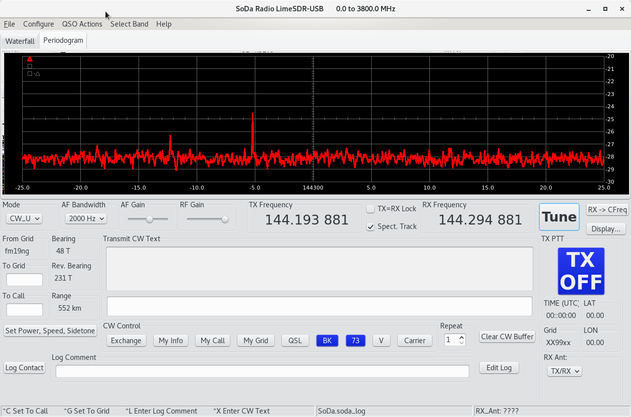
Task: Minimize the SoDa Radio window
Action: click(x=589, y=9)
